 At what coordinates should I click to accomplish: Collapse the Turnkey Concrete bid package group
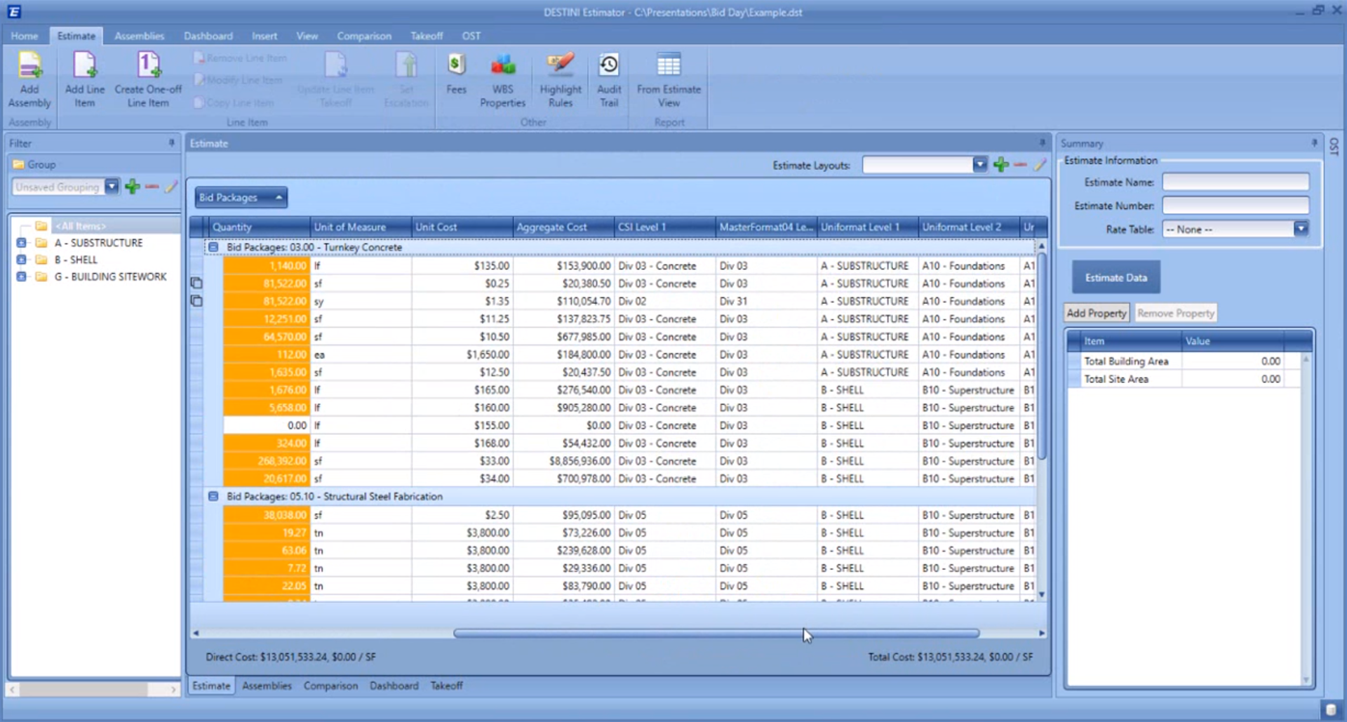click(213, 247)
